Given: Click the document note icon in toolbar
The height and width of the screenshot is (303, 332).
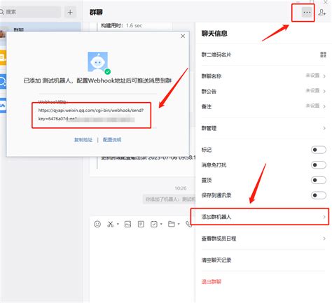Looking at the screenshot, I should [x=141, y=224].
